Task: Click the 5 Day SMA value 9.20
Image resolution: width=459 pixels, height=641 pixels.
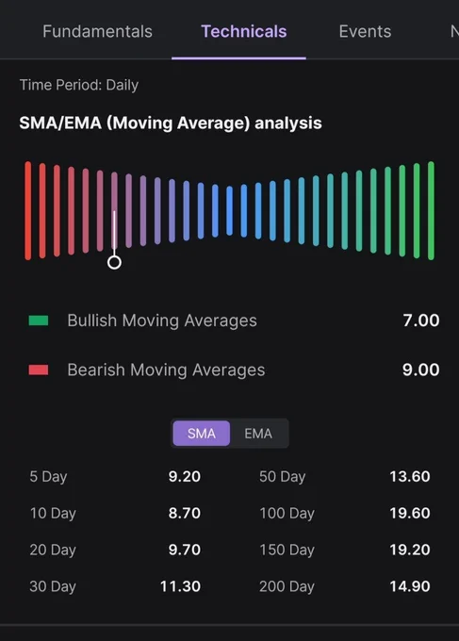Action: tap(185, 476)
